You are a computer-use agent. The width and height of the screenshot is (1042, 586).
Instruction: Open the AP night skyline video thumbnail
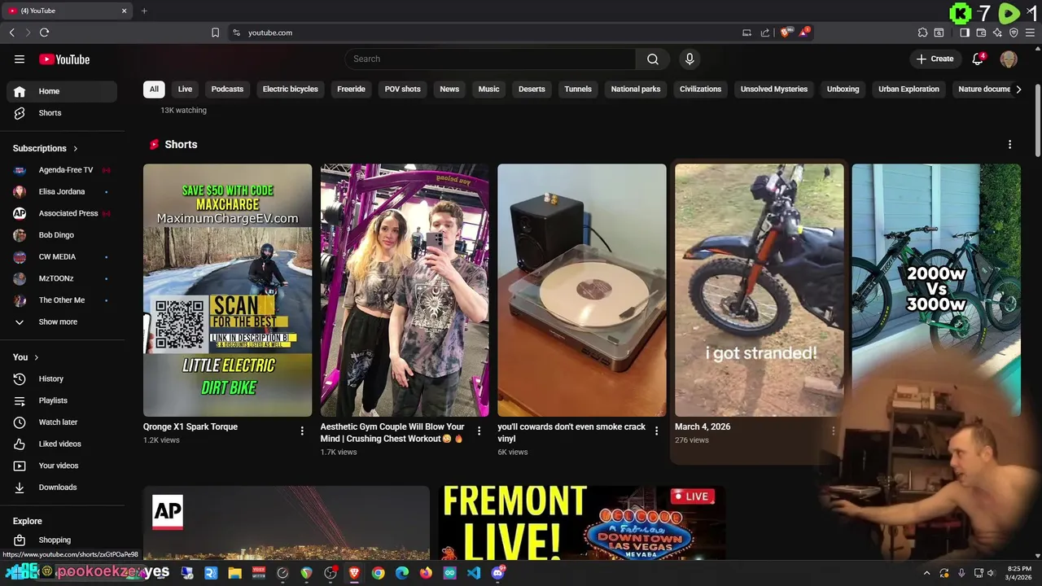click(287, 523)
